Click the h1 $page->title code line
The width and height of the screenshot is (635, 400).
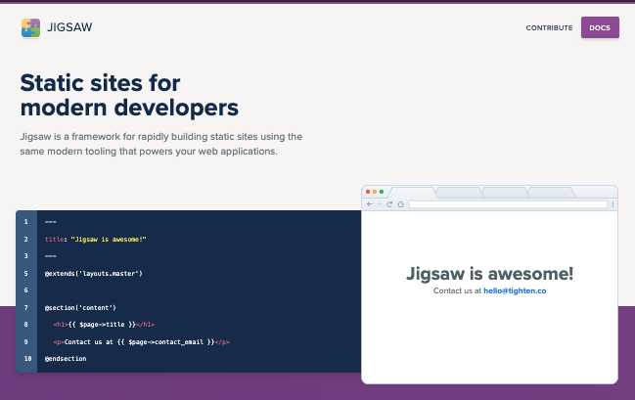104,325
